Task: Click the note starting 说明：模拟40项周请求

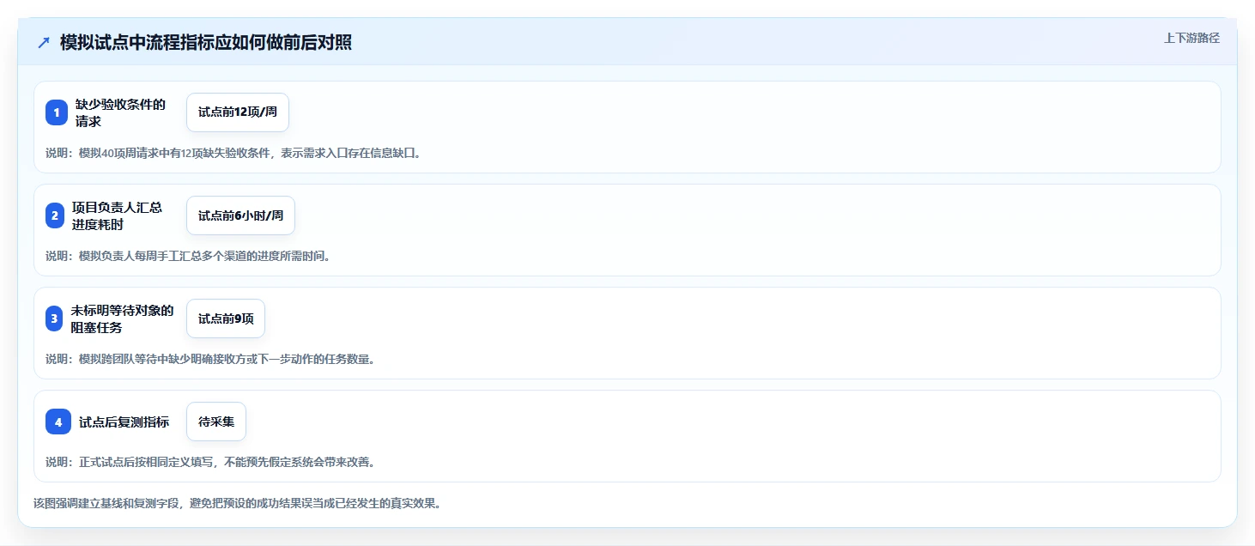Action: click(233, 153)
